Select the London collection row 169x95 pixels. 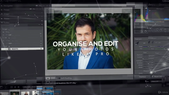22,43
